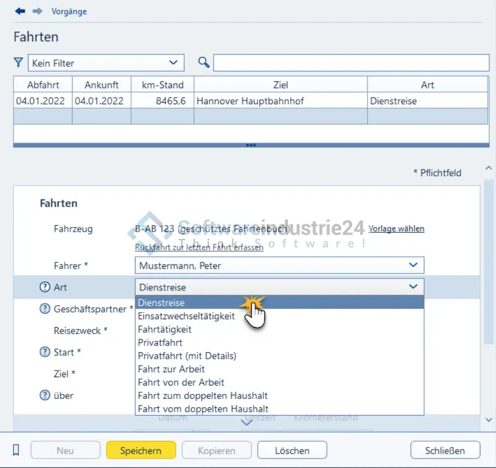Click the magnifying glass search icon

(x=204, y=63)
